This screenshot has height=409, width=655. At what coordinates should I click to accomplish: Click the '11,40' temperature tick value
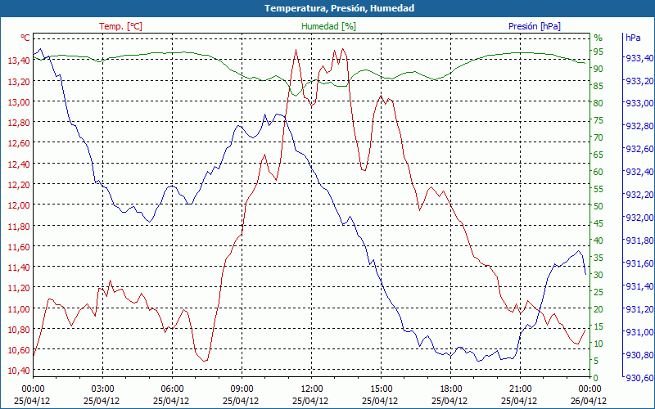click(18, 267)
